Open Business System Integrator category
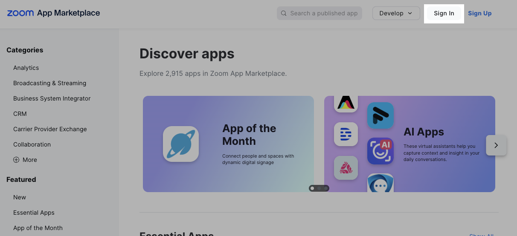The image size is (517, 236). pyautogui.click(x=52, y=98)
